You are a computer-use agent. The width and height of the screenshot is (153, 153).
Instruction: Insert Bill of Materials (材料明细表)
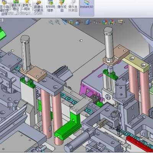point(50,7)
